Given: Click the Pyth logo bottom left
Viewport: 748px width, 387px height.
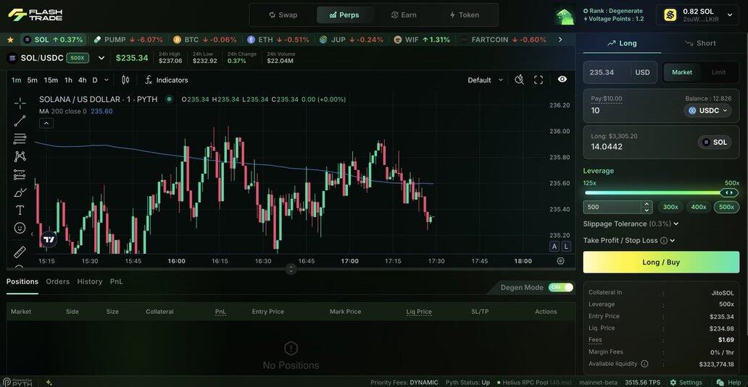Looking at the screenshot, I should click(x=17, y=382).
